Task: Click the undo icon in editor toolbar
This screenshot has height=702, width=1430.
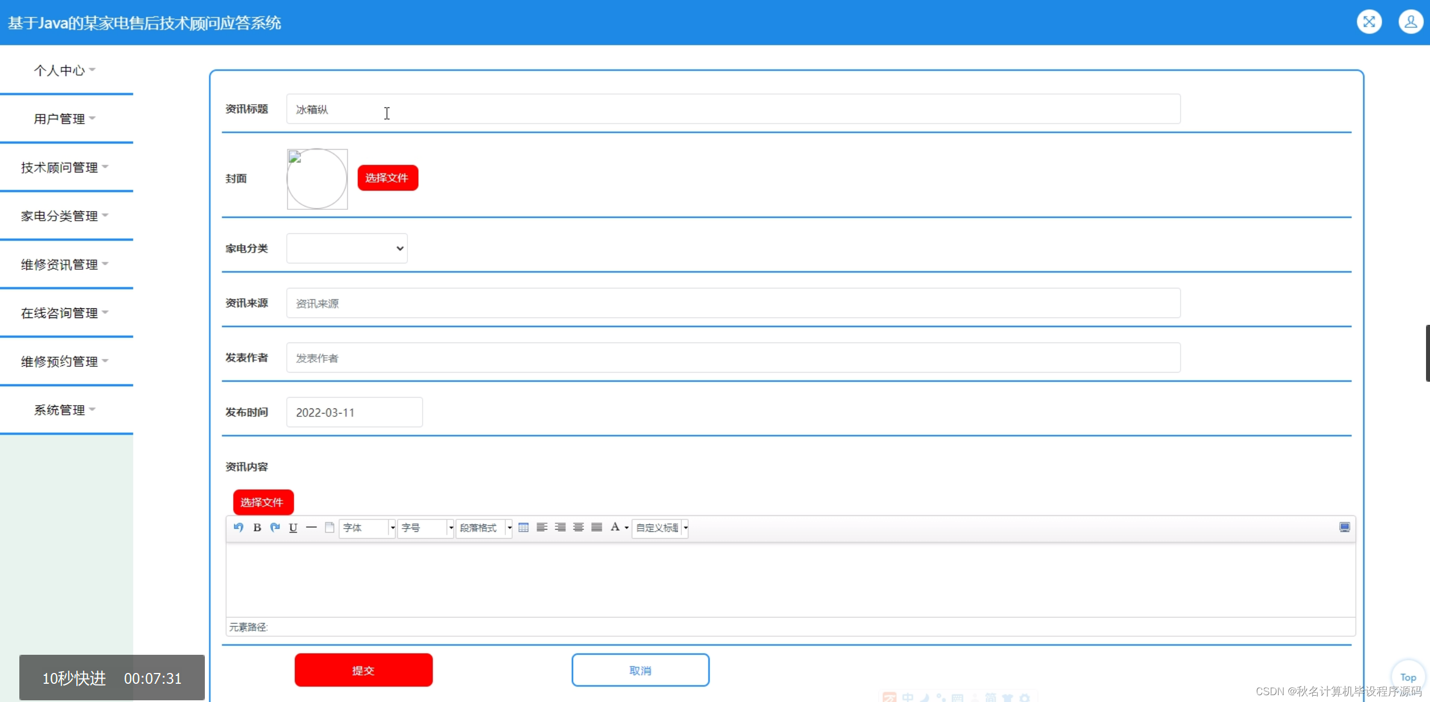Action: (x=238, y=527)
